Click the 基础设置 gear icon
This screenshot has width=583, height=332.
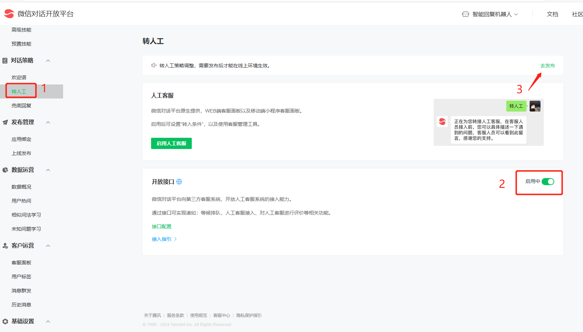click(5, 321)
